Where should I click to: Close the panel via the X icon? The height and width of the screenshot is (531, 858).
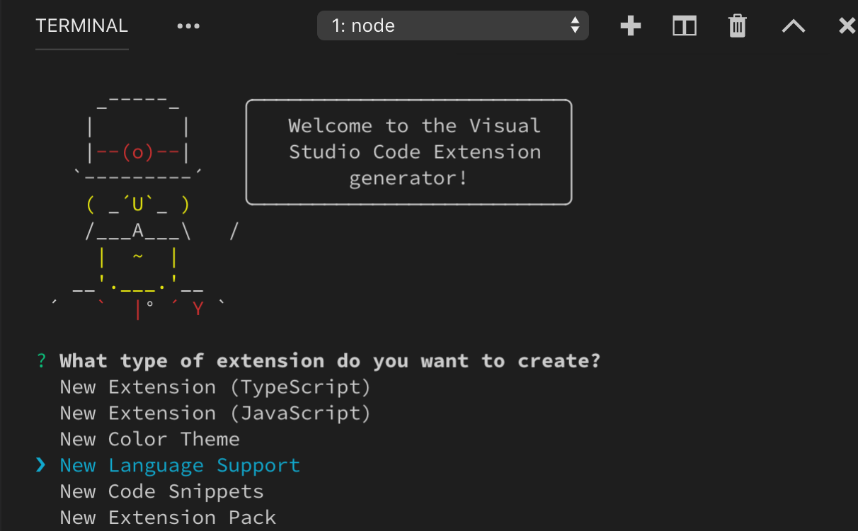[x=847, y=25]
